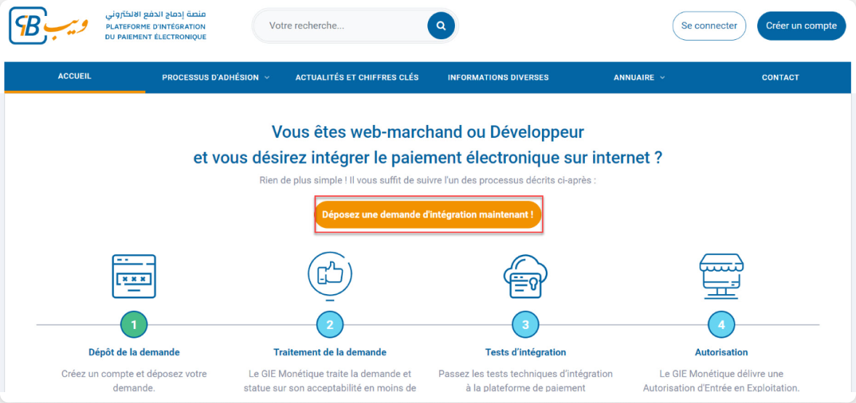Open Actualités et chiffres clés menu
Image resolution: width=856 pixels, height=403 pixels.
tap(357, 78)
